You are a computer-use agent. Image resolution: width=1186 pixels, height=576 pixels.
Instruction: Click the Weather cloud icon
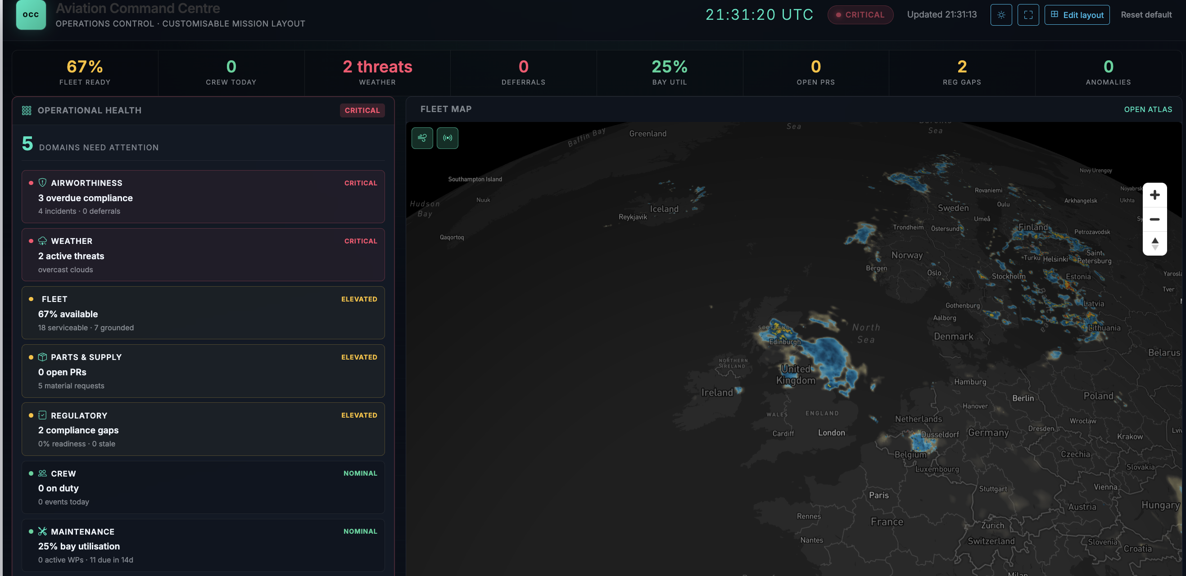pos(42,241)
